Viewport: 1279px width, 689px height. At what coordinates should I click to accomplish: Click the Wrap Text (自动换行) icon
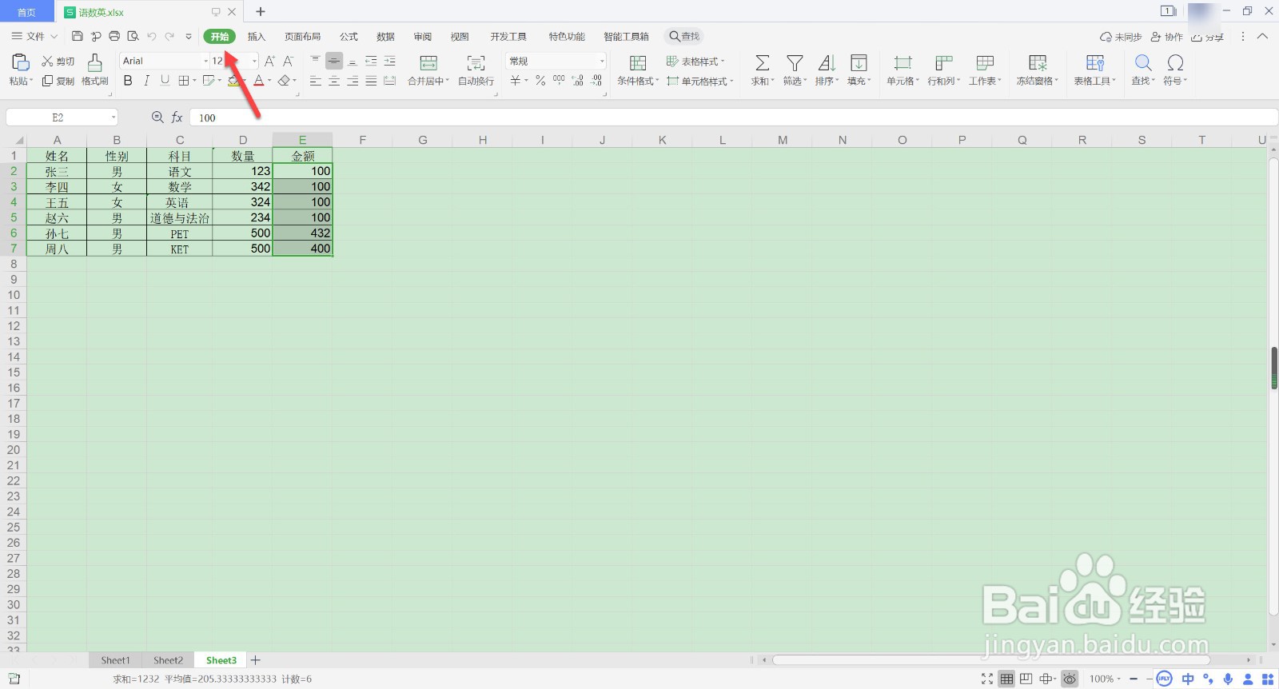476,63
